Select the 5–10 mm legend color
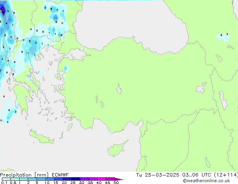The width and height of the screenshot is (238, 184). (x=41, y=179)
